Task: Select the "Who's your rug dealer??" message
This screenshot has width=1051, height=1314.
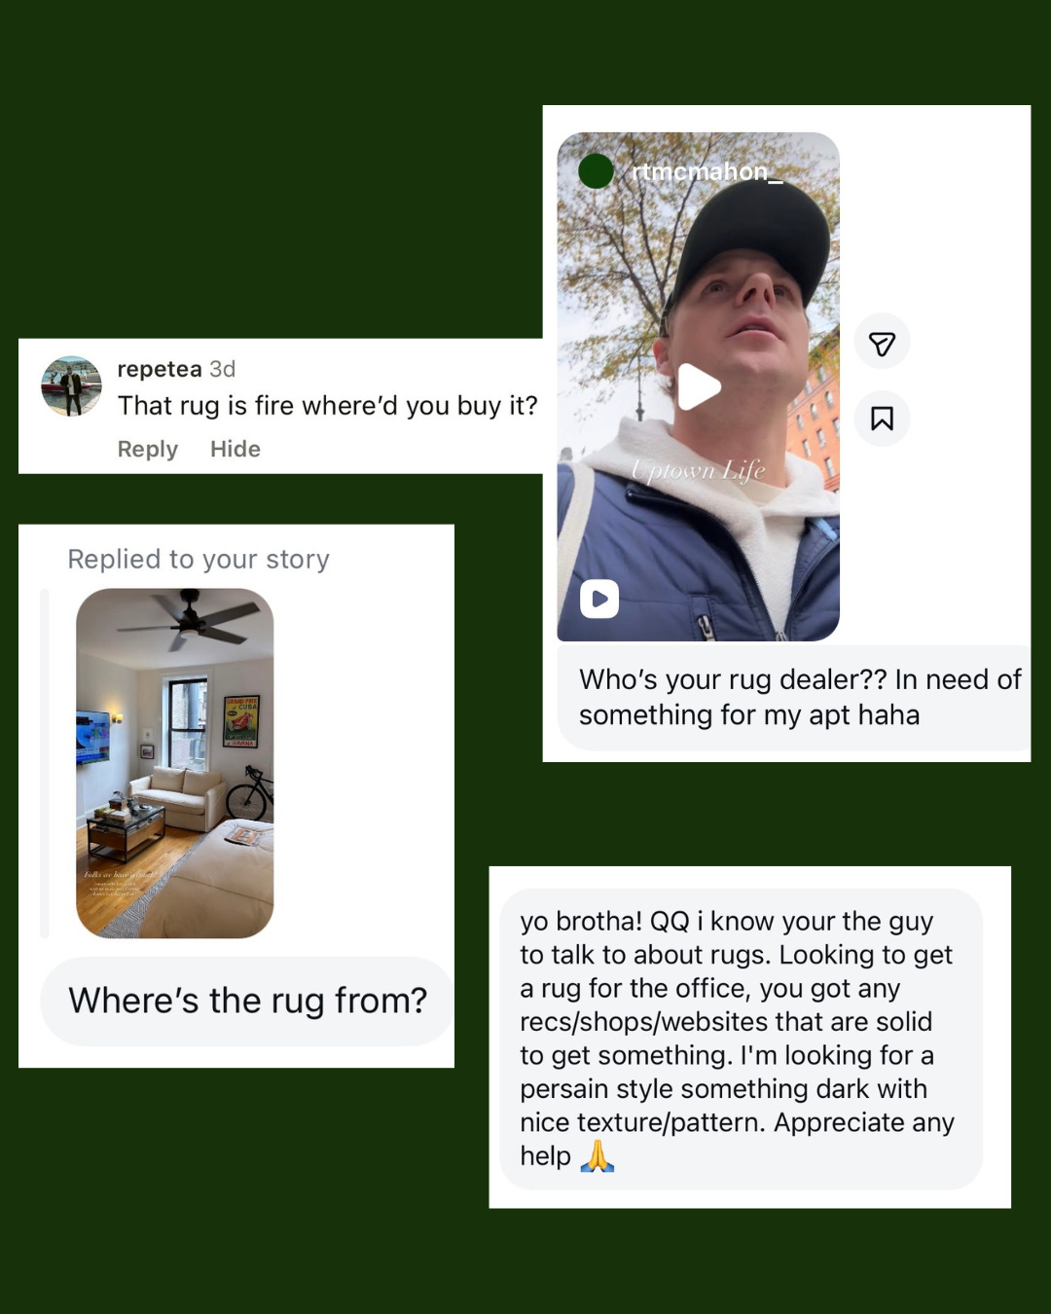Action: click(794, 697)
